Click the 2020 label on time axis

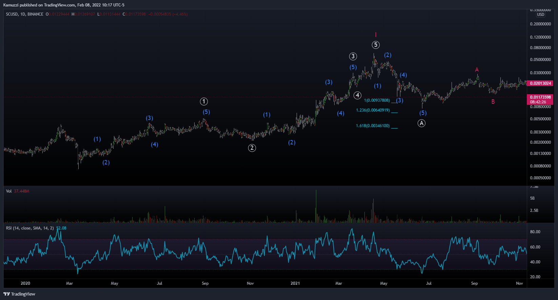point(25,283)
